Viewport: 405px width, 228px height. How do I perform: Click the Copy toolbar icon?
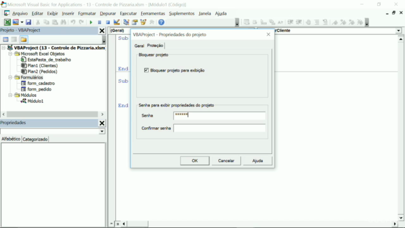[x=46, y=22]
